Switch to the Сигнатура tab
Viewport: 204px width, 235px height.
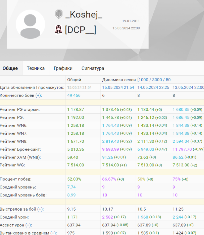click(93, 68)
